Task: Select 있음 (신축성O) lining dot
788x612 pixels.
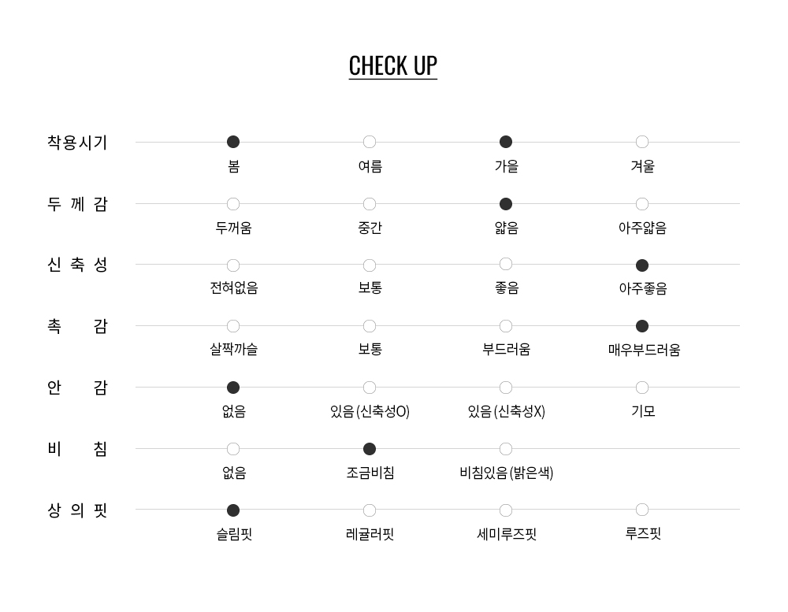Action: tap(370, 388)
